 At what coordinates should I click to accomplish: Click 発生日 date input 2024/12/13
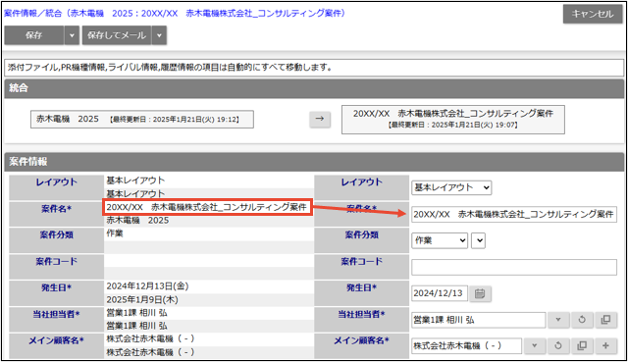[x=440, y=293]
